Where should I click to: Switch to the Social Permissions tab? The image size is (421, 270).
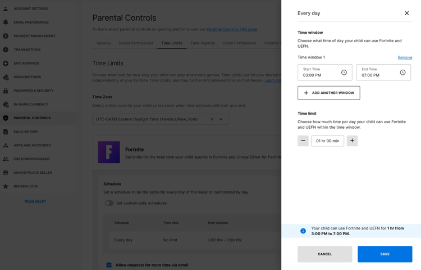click(136, 43)
